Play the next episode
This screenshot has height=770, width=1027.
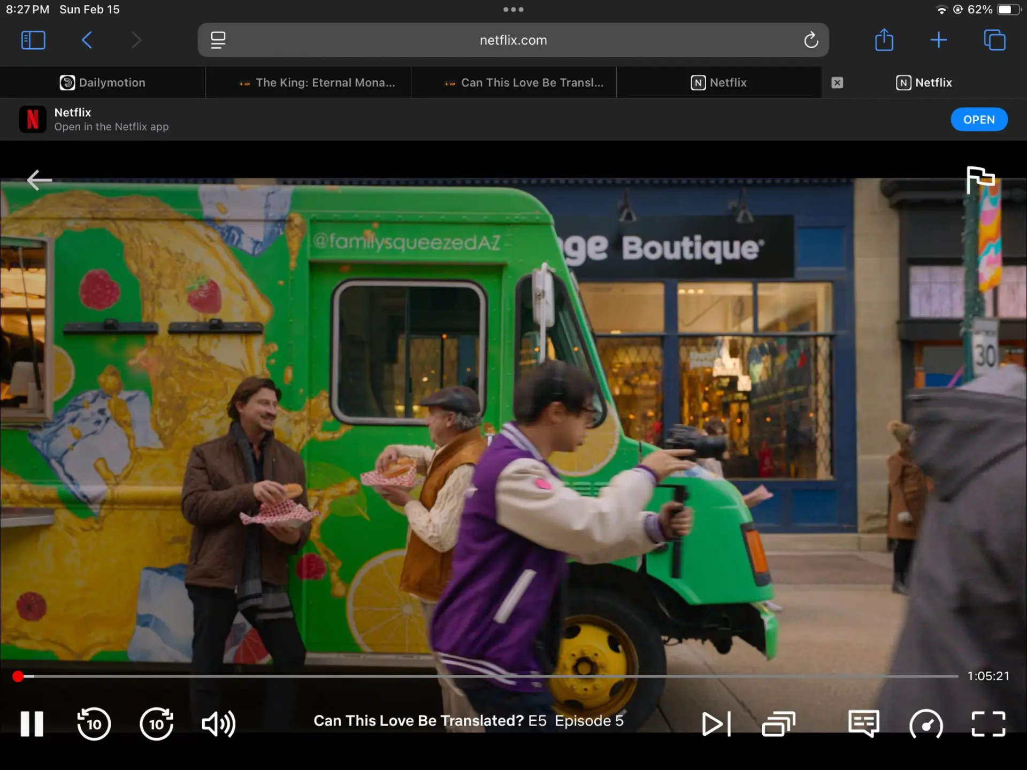coord(716,724)
